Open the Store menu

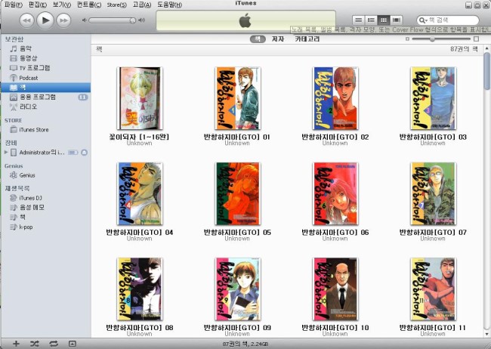pos(116,5)
